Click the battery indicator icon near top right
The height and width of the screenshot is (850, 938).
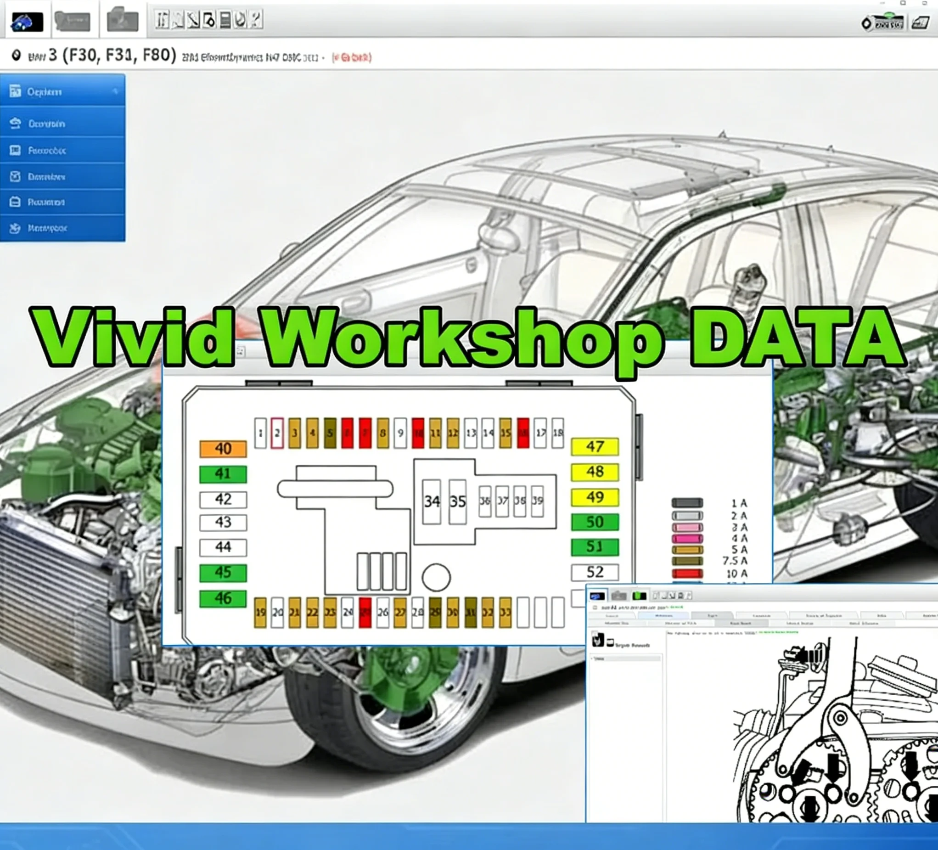889,21
